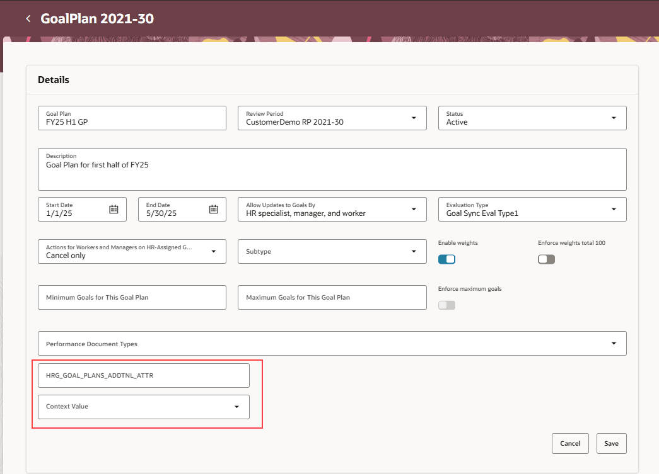The image size is (659, 474).
Task: Toggle the Enforce weights total 100 switch
Action: [546, 259]
